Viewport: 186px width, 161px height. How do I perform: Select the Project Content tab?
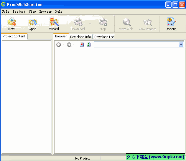coord(14,36)
